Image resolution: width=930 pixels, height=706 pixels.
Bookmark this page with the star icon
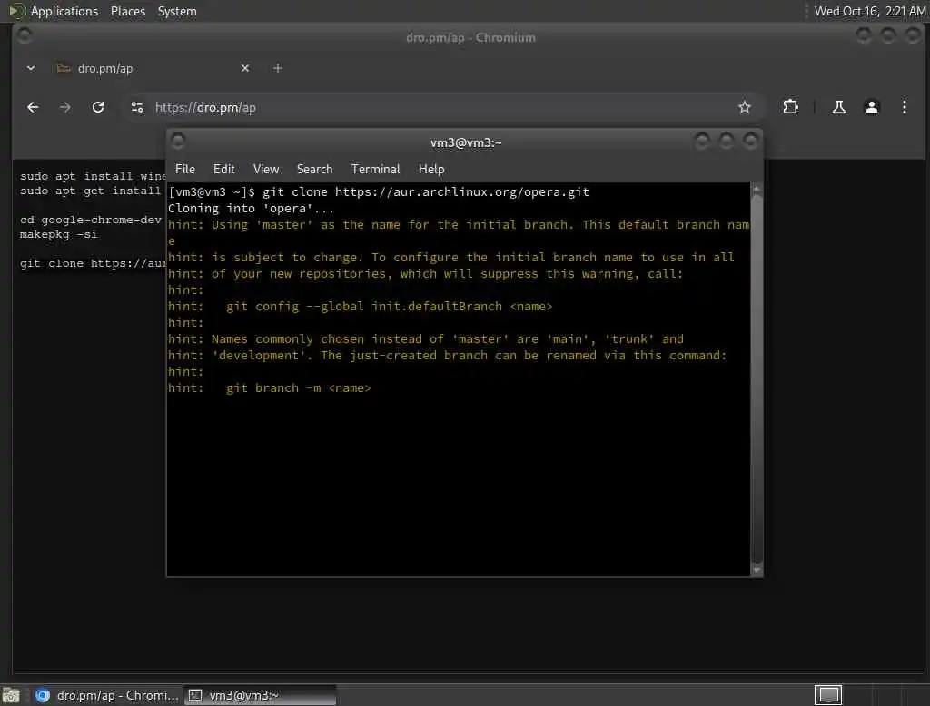point(745,107)
